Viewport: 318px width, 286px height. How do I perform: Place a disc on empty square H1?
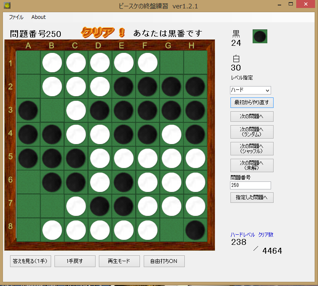point(195,63)
